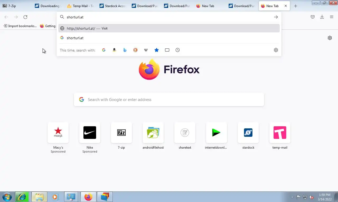This screenshot has height=202, width=338.
Task: Open search settings gear in dropdown
Action: (x=276, y=50)
